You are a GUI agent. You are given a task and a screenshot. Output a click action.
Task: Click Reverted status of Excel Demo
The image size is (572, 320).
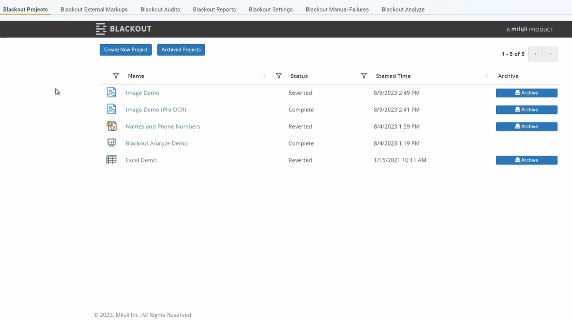300,160
